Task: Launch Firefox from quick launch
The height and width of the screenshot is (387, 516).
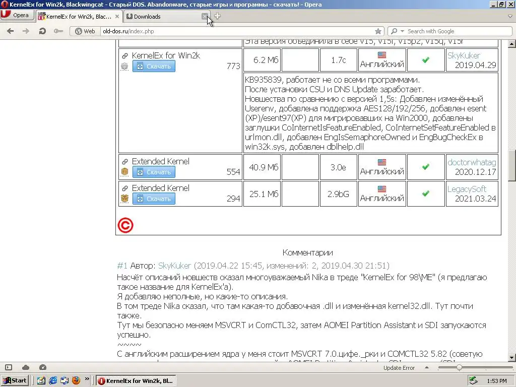Action: [x=76, y=380]
